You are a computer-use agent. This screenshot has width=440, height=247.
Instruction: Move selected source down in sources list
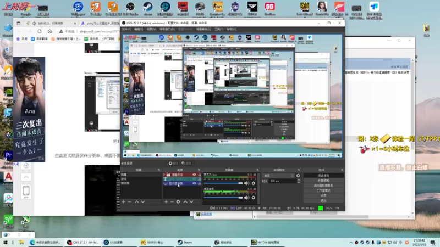click(x=191, y=201)
